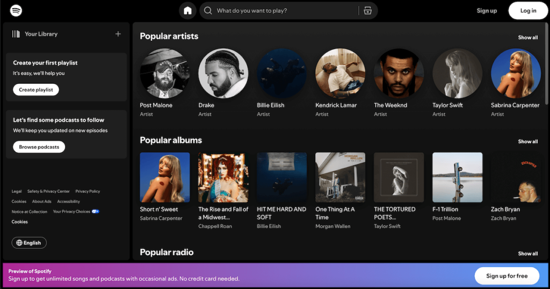Open Browse icon in search bar
This screenshot has width=550, height=289.
(367, 11)
